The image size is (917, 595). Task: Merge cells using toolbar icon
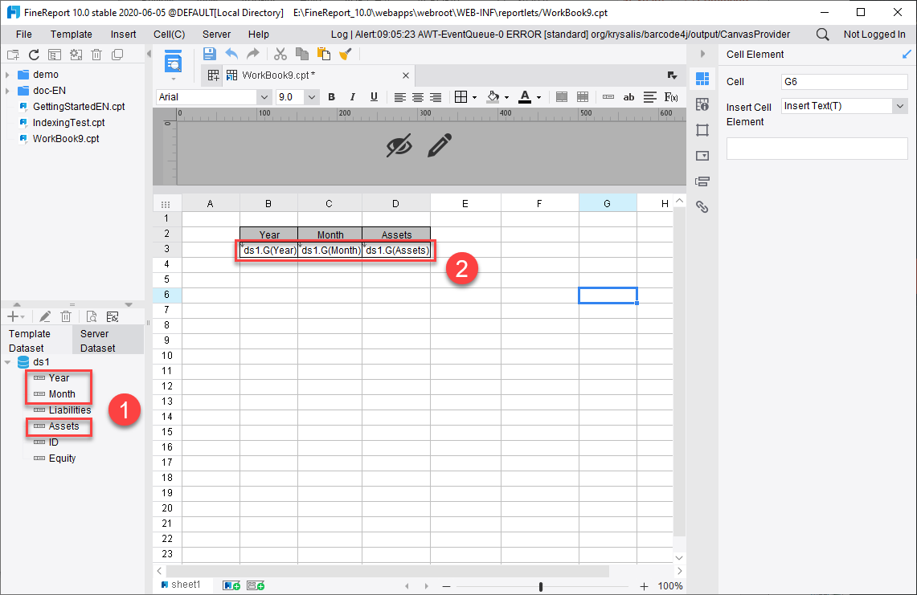(562, 97)
